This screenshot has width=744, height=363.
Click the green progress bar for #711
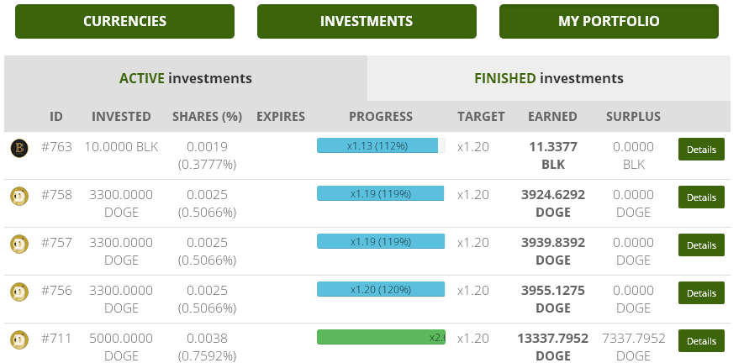coord(380,337)
